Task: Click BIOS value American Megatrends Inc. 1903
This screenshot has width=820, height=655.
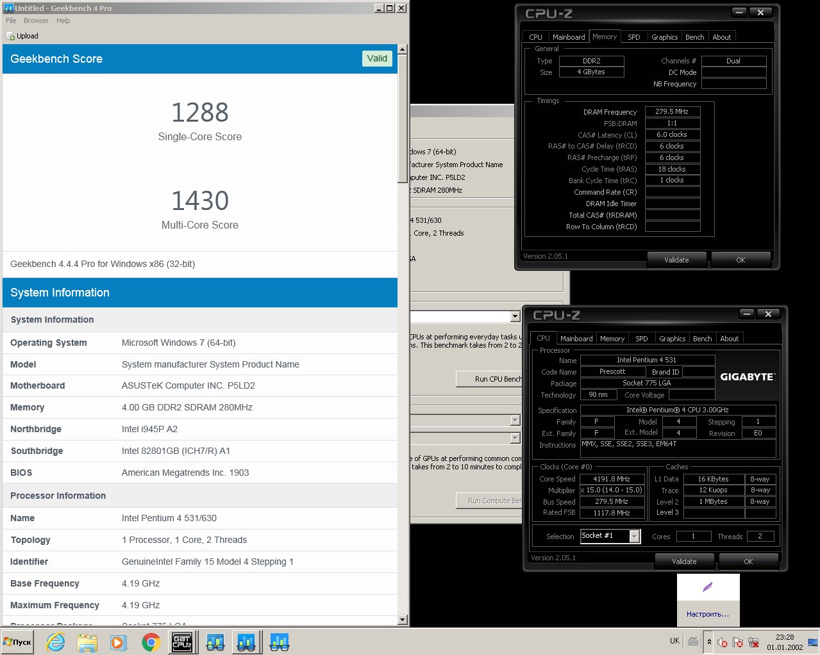Action: click(185, 473)
